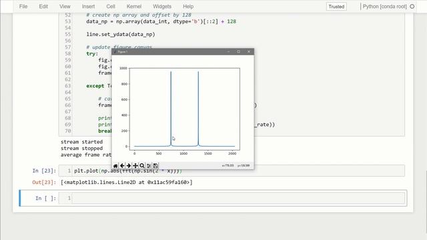
Task: Click the right FFT peak in the plot
Action: pos(198,109)
